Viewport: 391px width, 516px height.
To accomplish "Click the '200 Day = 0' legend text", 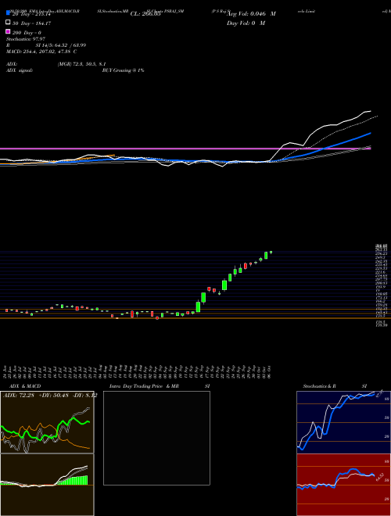I will pyautogui.click(x=27, y=33).
